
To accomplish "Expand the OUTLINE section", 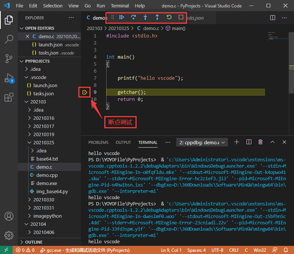I will coord(22,242).
